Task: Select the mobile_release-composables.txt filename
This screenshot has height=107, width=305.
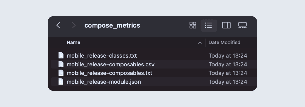Action: pyautogui.click(x=109, y=73)
